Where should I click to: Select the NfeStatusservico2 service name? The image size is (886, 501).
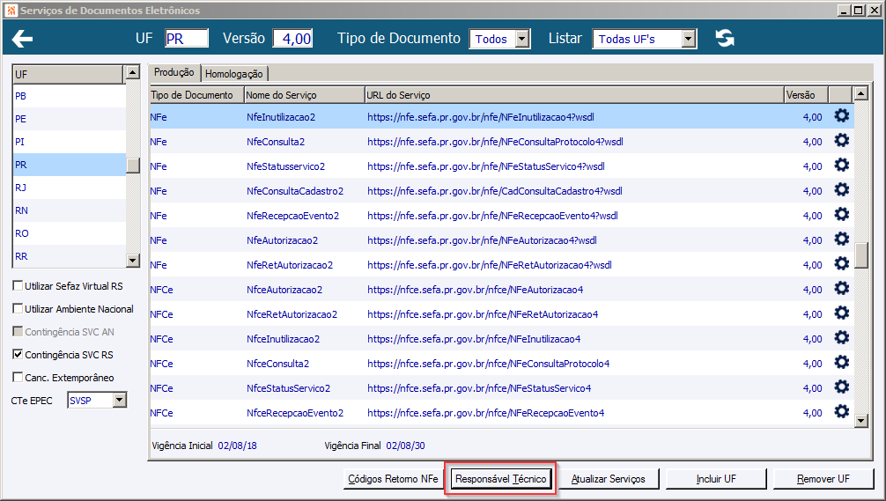click(286, 166)
